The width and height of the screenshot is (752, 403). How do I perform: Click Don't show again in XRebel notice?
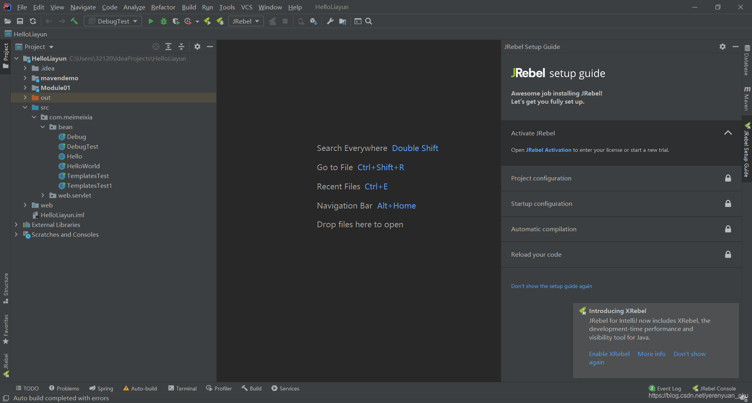690,354
